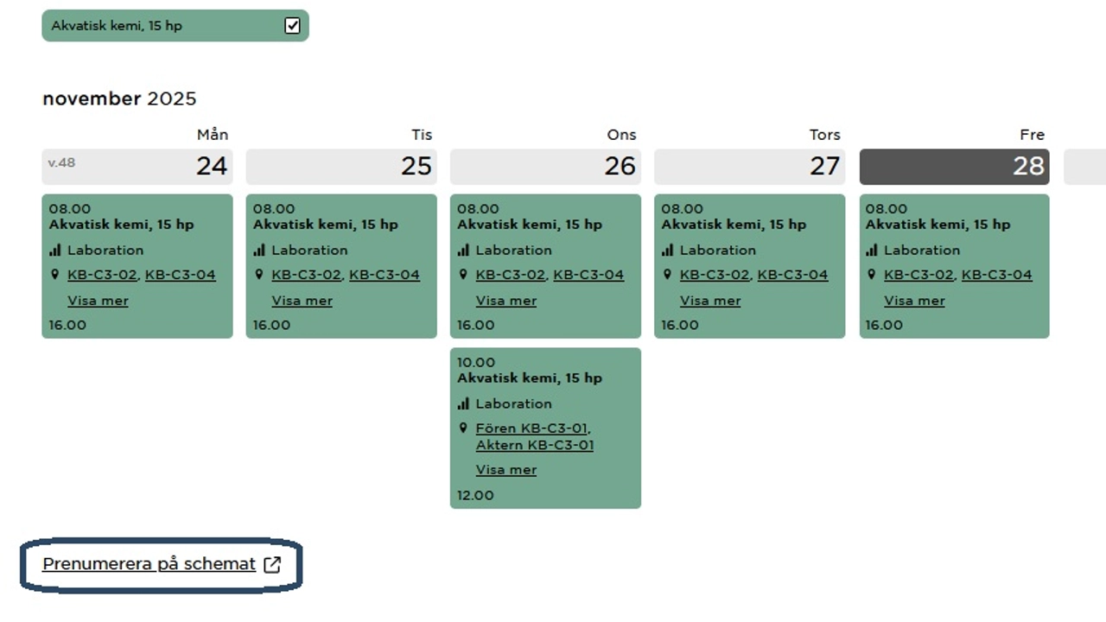Expand Visa mer in Friday's event
The height and width of the screenshot is (622, 1106).
(x=914, y=301)
